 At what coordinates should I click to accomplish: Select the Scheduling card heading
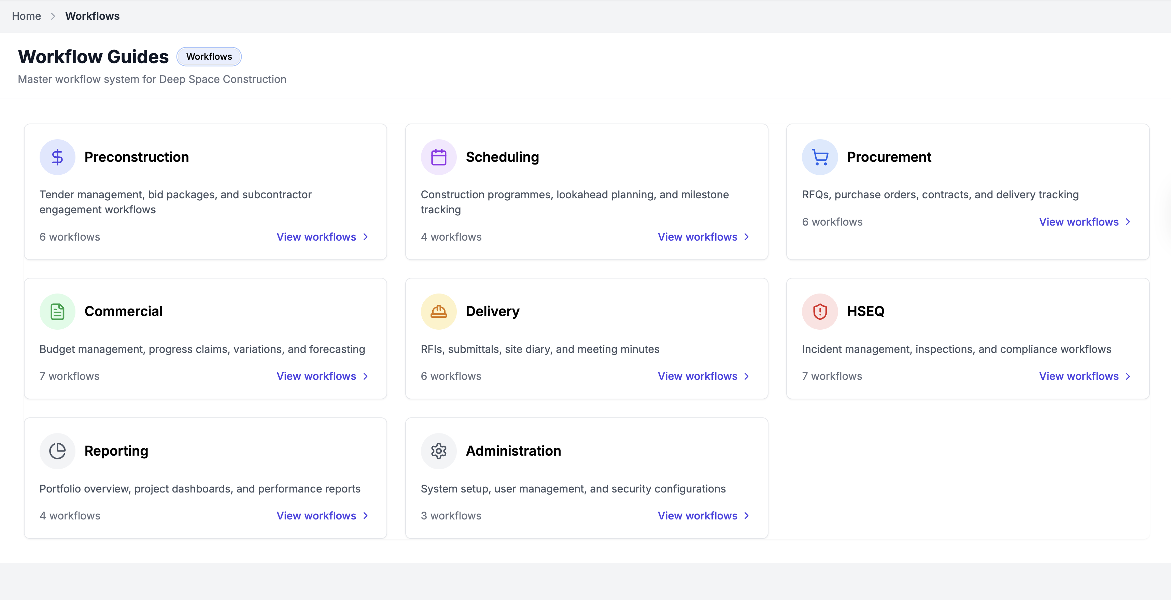click(502, 157)
